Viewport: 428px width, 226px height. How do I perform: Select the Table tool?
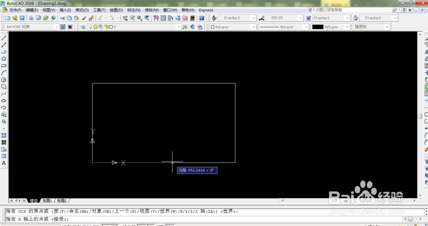pyautogui.click(x=4, y=156)
